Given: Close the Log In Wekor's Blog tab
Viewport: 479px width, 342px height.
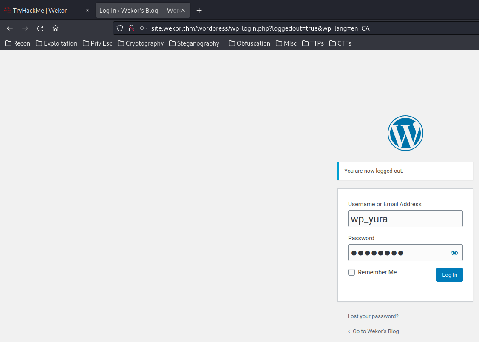Looking at the screenshot, I should point(183,10).
